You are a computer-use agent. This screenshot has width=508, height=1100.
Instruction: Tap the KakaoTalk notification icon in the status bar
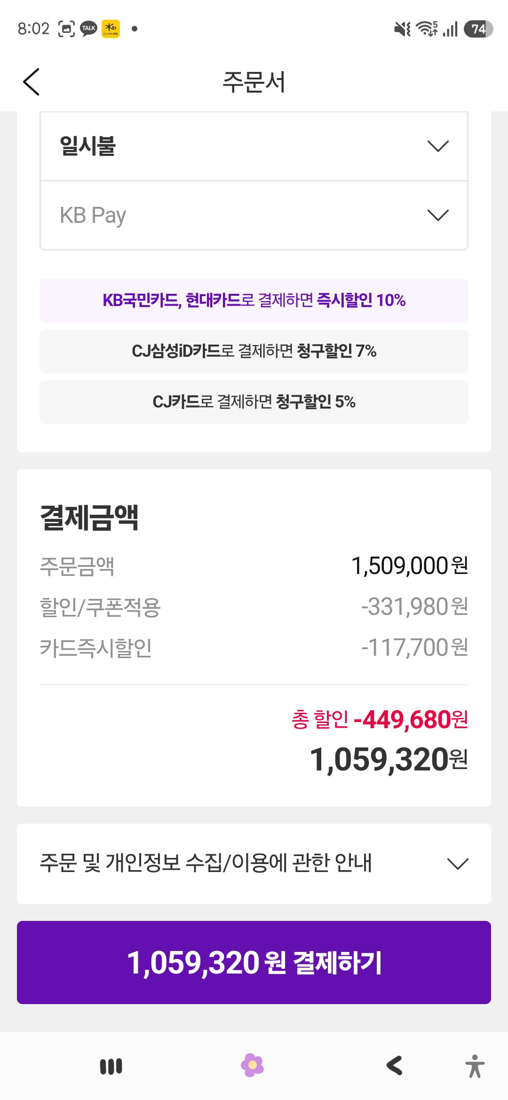[88, 29]
